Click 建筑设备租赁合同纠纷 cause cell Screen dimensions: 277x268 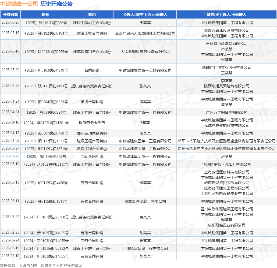[x=92, y=52]
